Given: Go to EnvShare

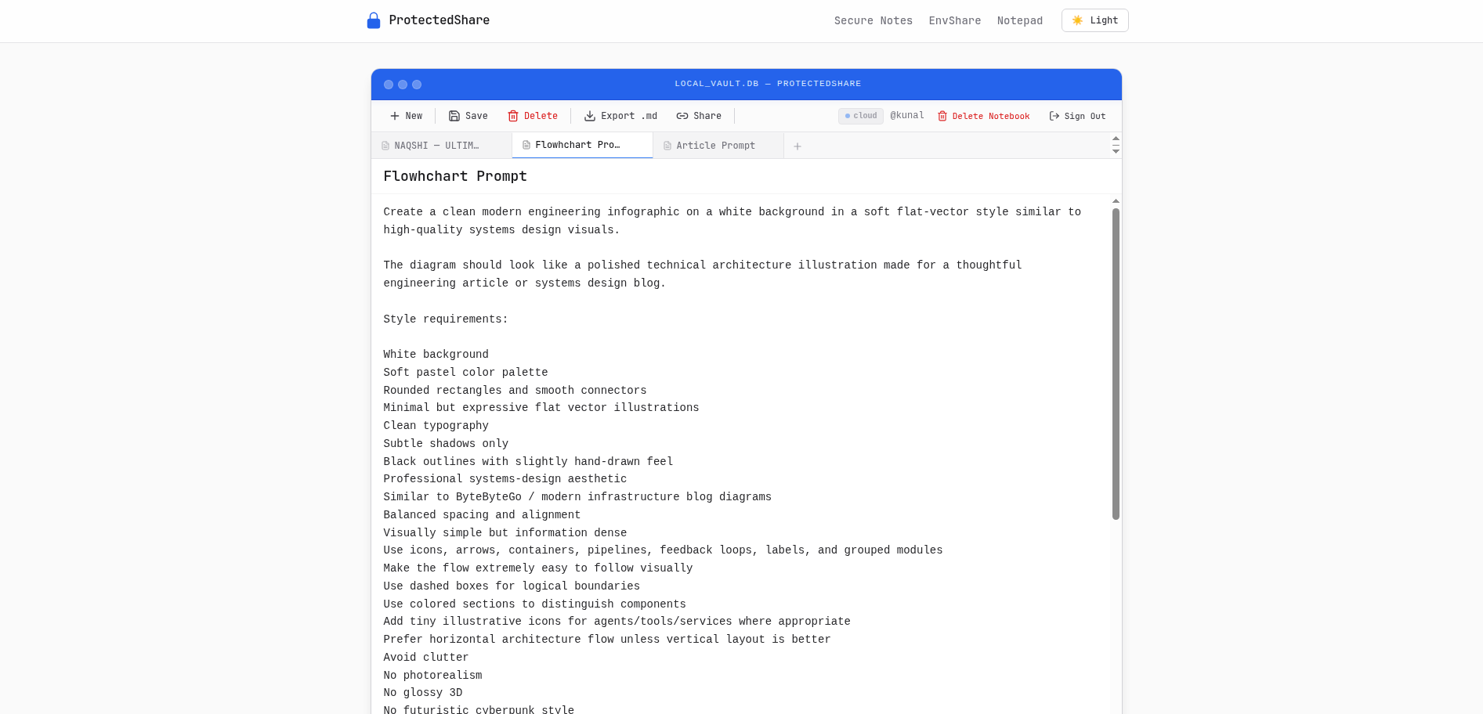Looking at the screenshot, I should pyautogui.click(x=954, y=20).
